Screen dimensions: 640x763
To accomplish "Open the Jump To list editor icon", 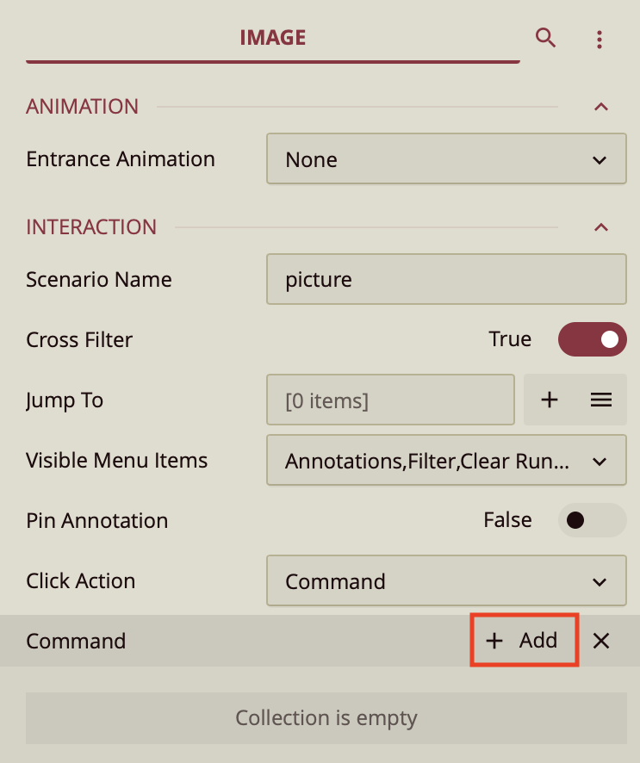I will [600, 400].
